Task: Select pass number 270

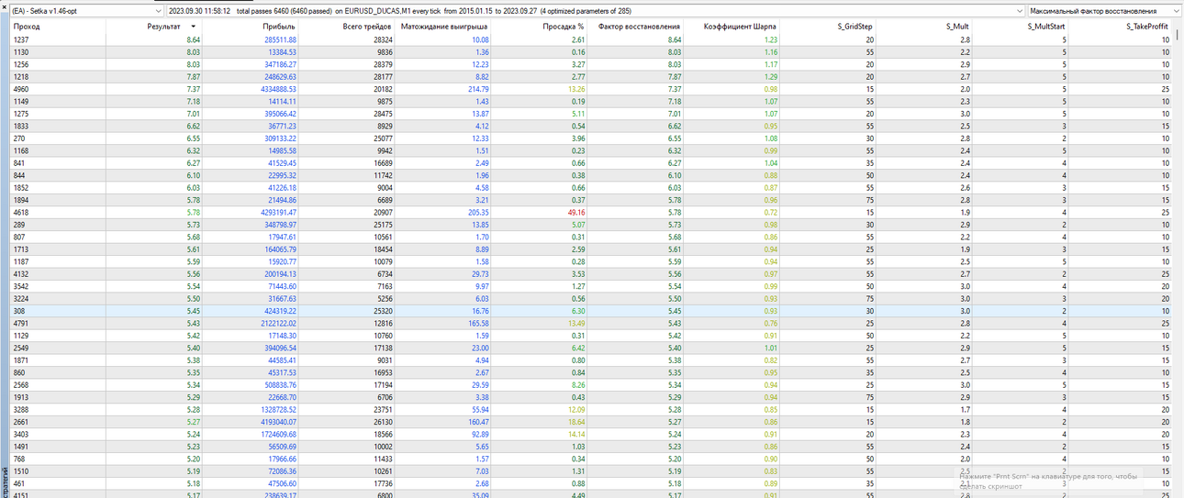Action: click(19, 138)
